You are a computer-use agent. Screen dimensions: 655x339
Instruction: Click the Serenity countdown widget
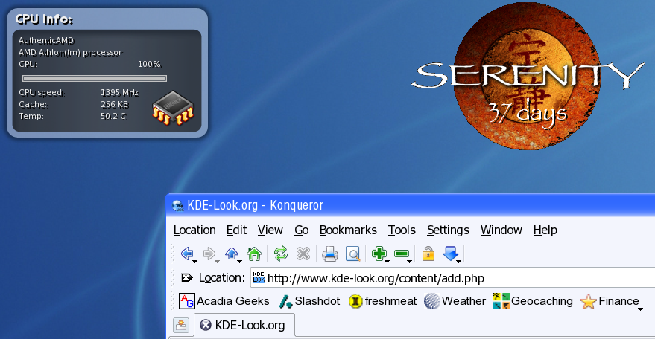pos(528,76)
